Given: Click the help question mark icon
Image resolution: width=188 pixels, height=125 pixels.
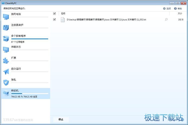Looking at the screenshot, I should 175,8.
